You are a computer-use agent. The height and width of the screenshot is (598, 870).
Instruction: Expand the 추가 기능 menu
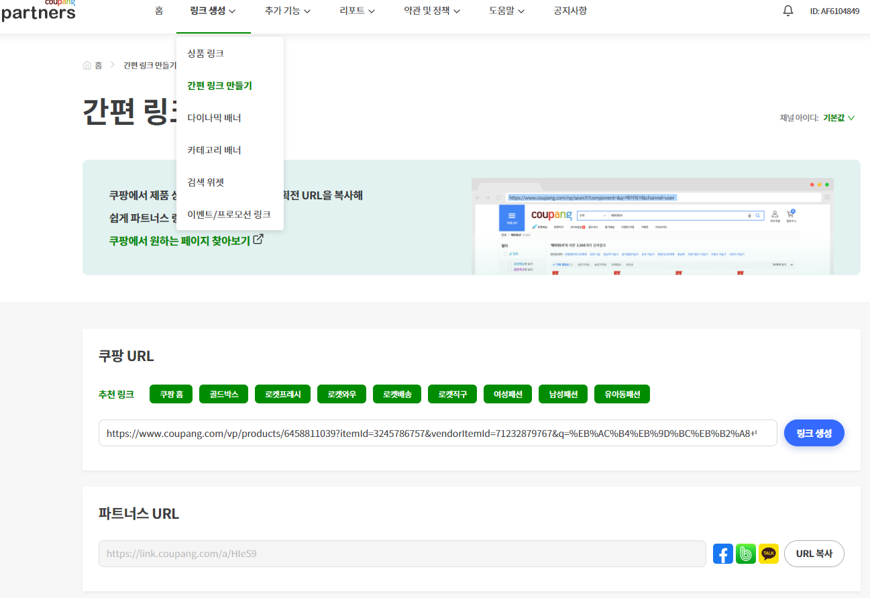[288, 11]
